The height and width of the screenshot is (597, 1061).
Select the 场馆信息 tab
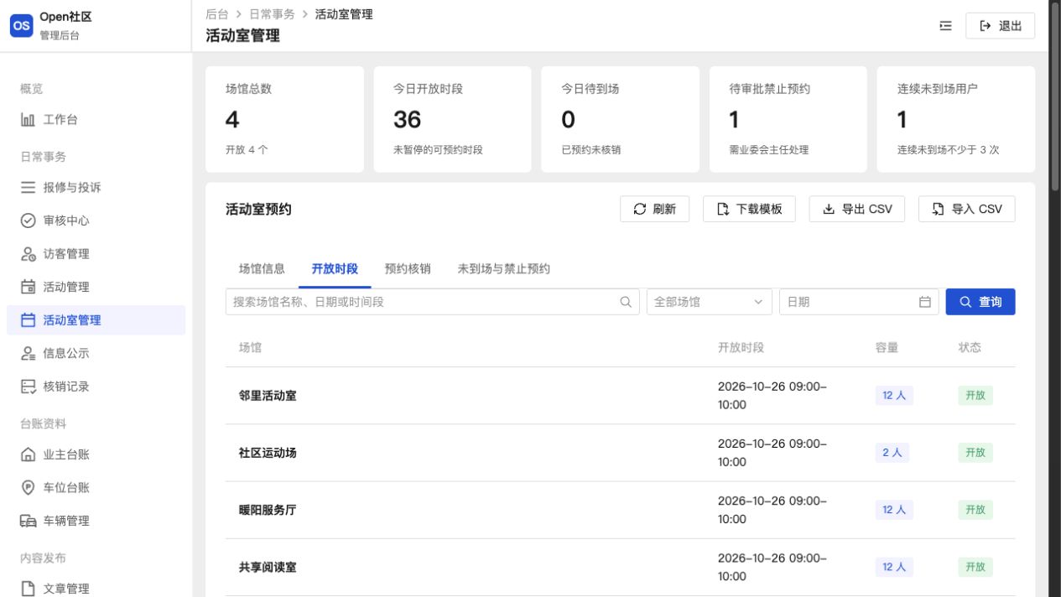pyautogui.click(x=262, y=269)
